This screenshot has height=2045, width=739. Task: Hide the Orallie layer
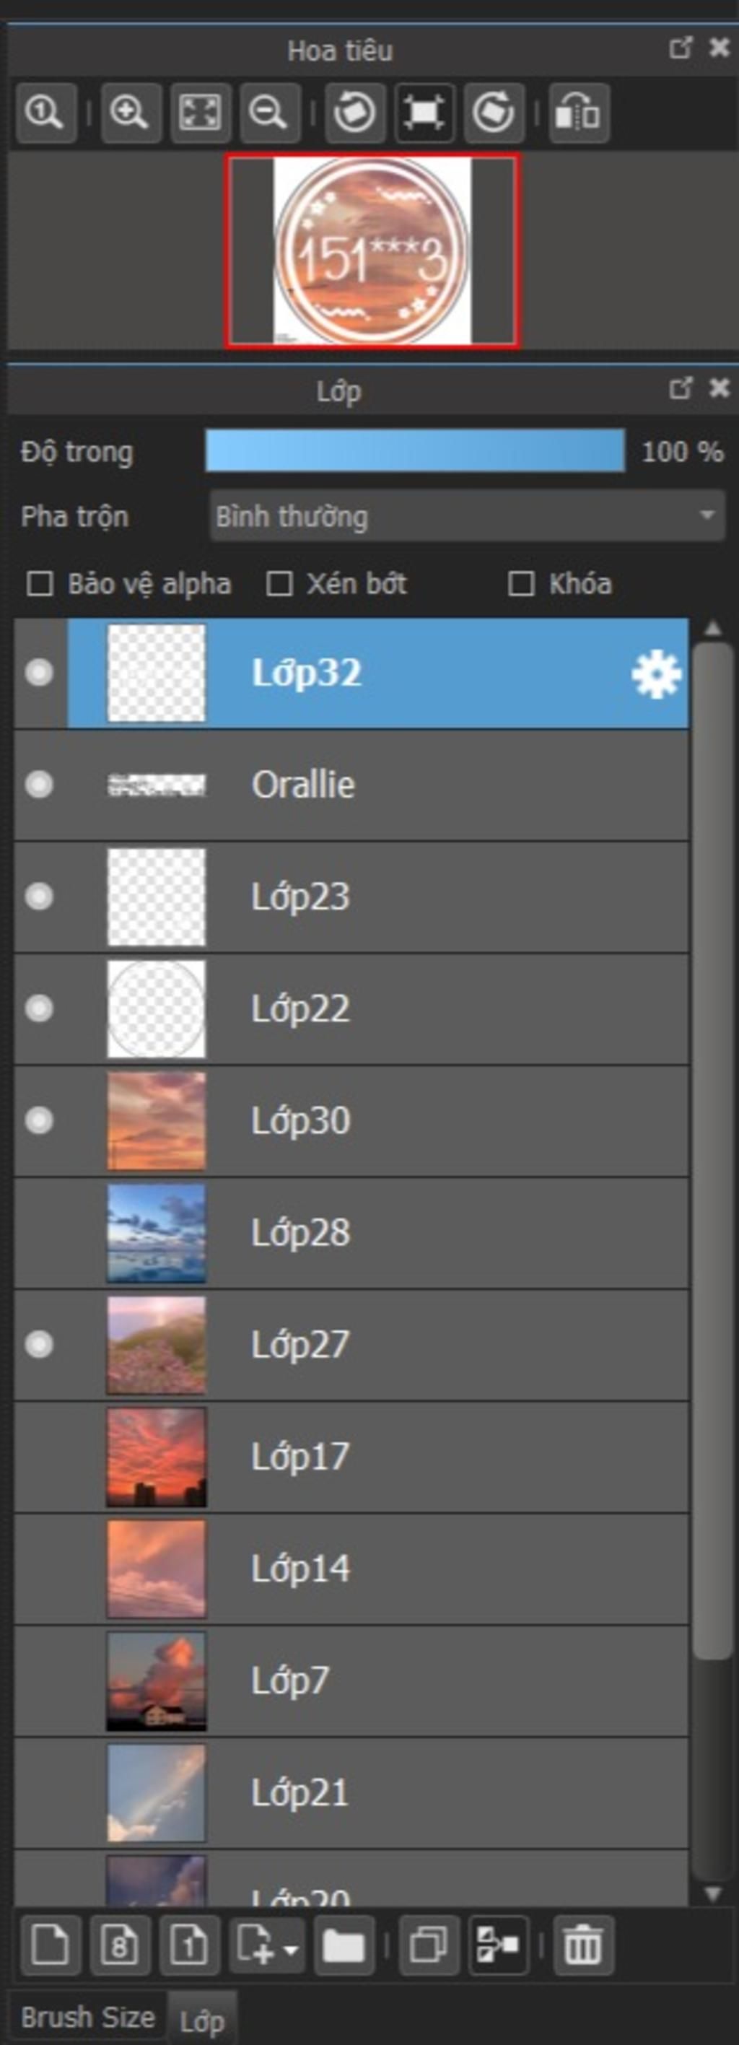click(39, 785)
